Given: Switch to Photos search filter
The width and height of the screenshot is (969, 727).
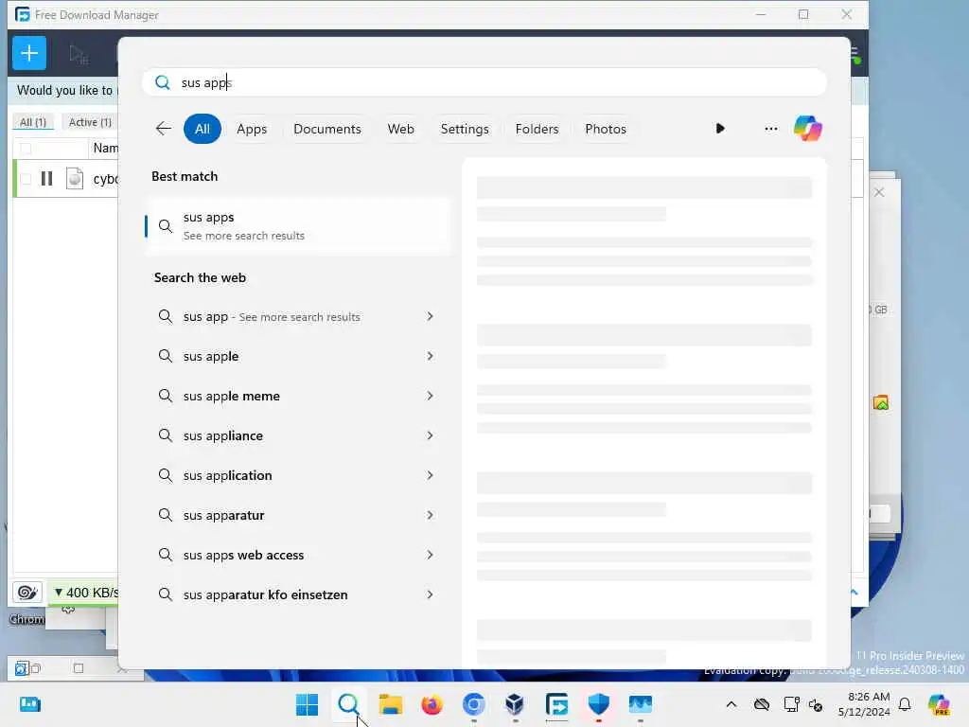Looking at the screenshot, I should click(605, 129).
